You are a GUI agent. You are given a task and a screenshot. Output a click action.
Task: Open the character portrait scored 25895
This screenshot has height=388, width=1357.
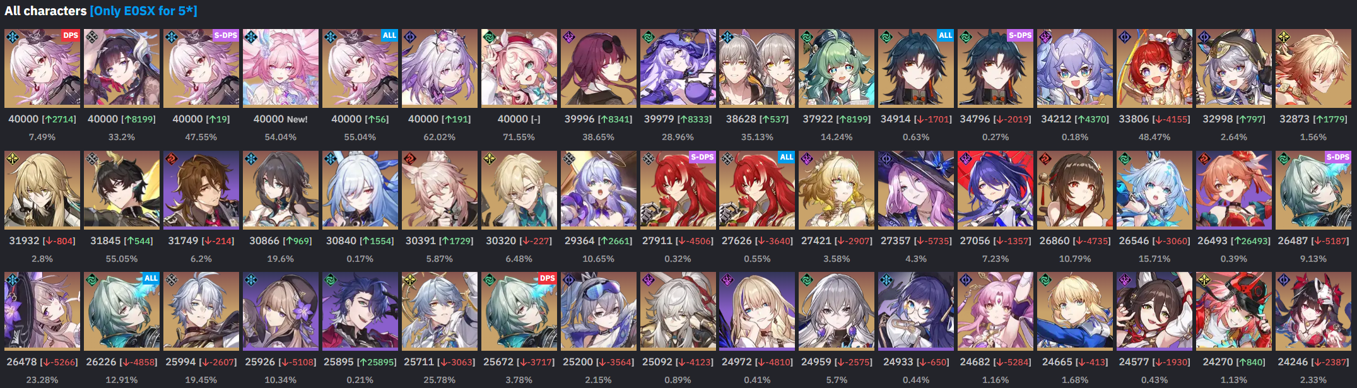(360, 311)
